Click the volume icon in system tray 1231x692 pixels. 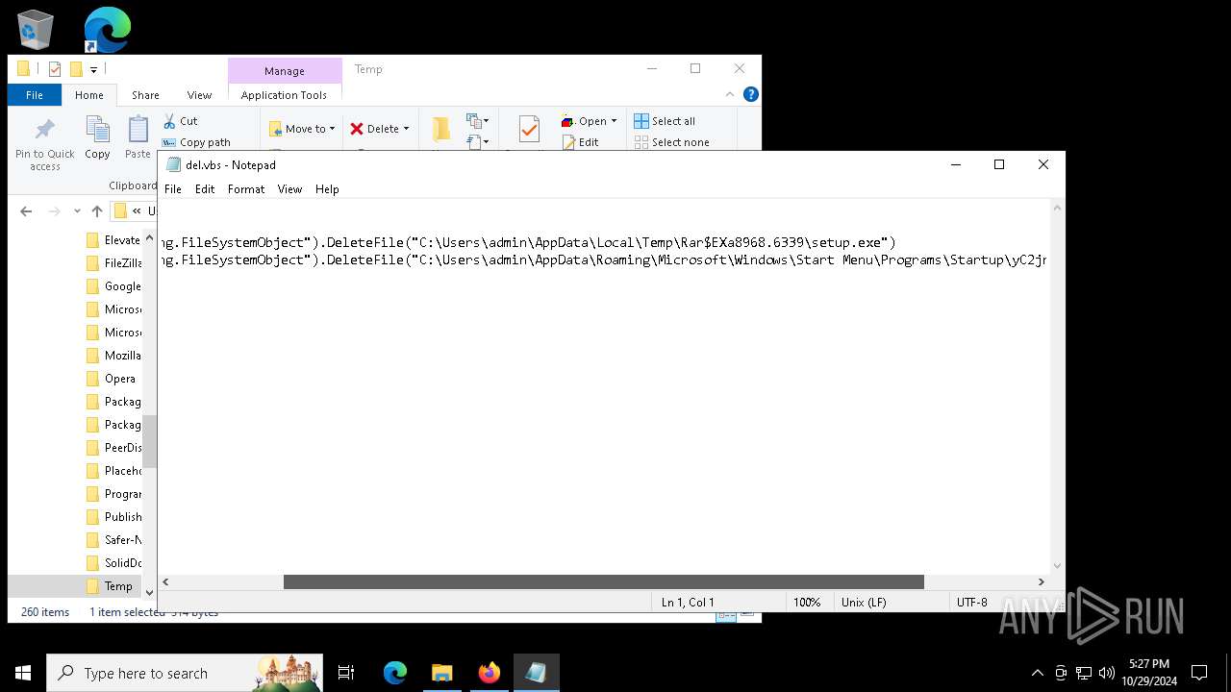pos(1107,673)
